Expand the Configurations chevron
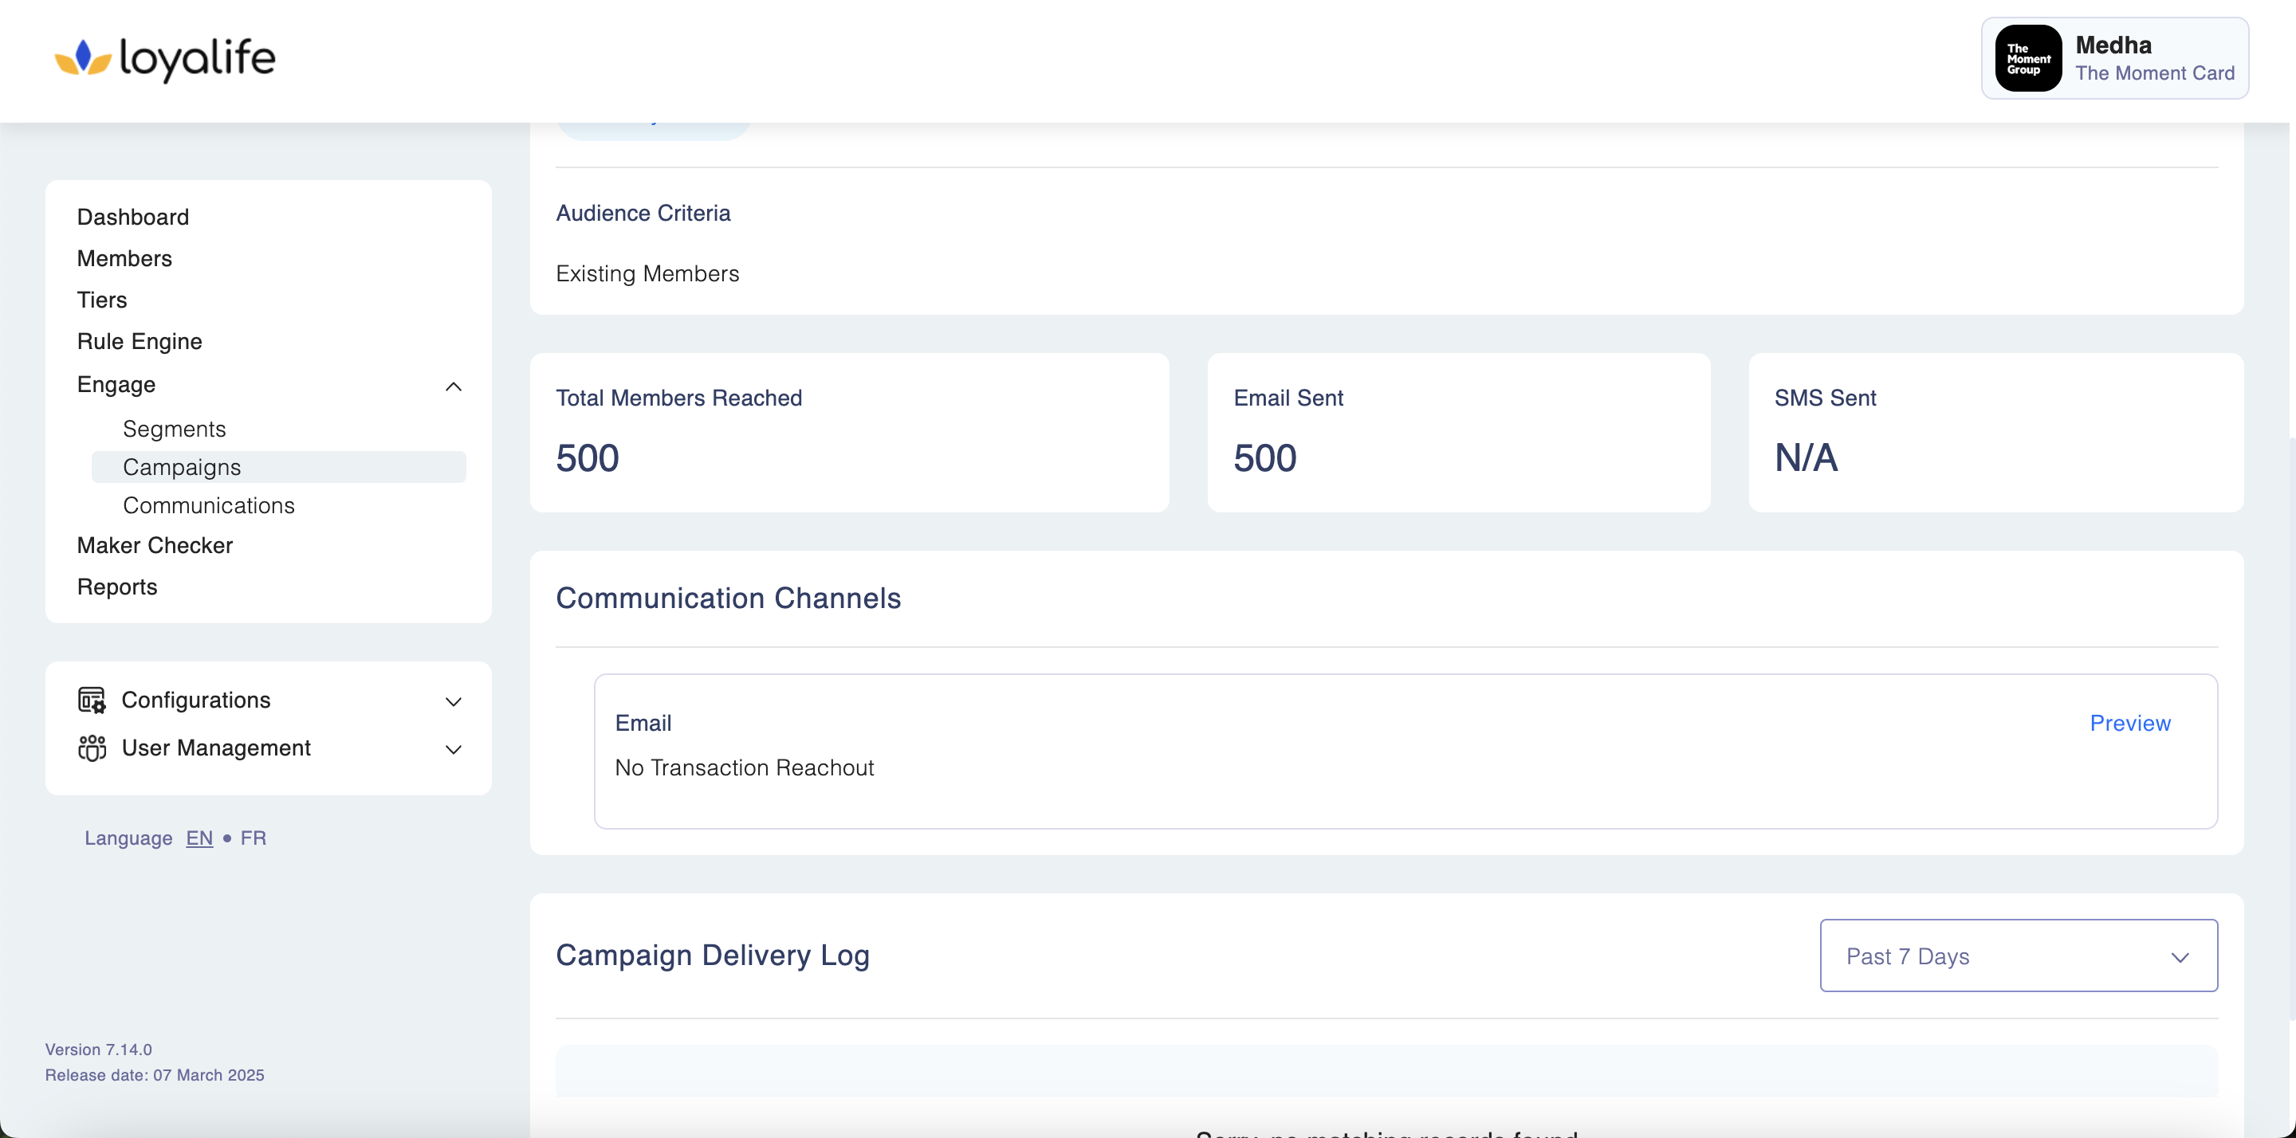Image resolution: width=2296 pixels, height=1138 pixels. tap(453, 701)
